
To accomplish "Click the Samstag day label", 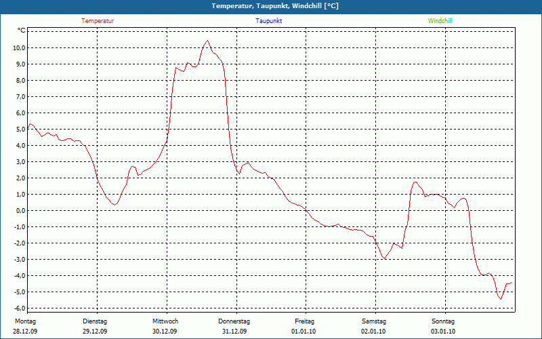I will point(374,321).
